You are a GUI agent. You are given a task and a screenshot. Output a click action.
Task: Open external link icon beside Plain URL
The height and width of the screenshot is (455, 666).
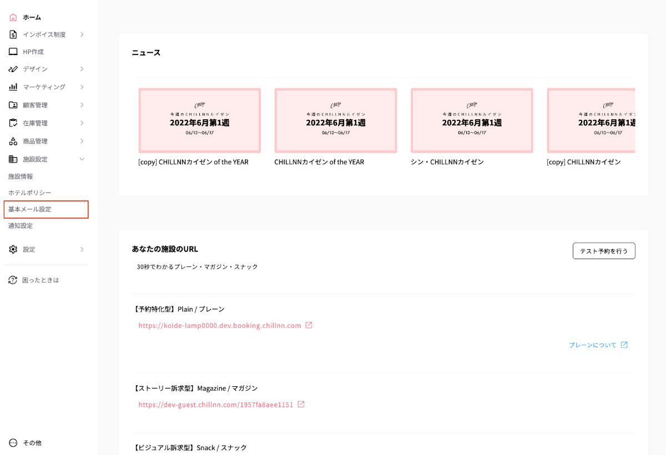[x=309, y=325]
